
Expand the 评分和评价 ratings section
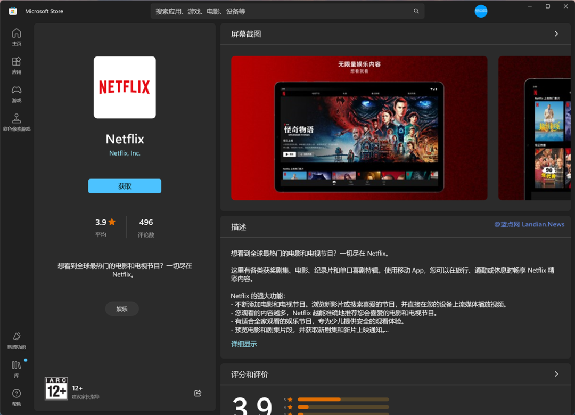pos(555,375)
